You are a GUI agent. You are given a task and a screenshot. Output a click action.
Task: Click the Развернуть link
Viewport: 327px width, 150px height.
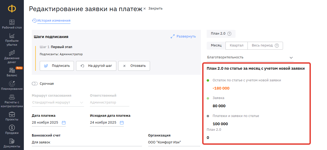tap(186, 36)
